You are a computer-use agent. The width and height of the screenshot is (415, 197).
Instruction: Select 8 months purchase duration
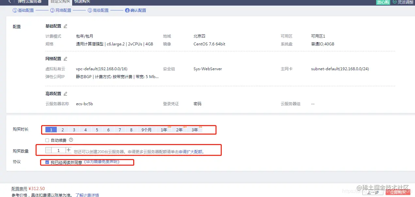click(131, 130)
